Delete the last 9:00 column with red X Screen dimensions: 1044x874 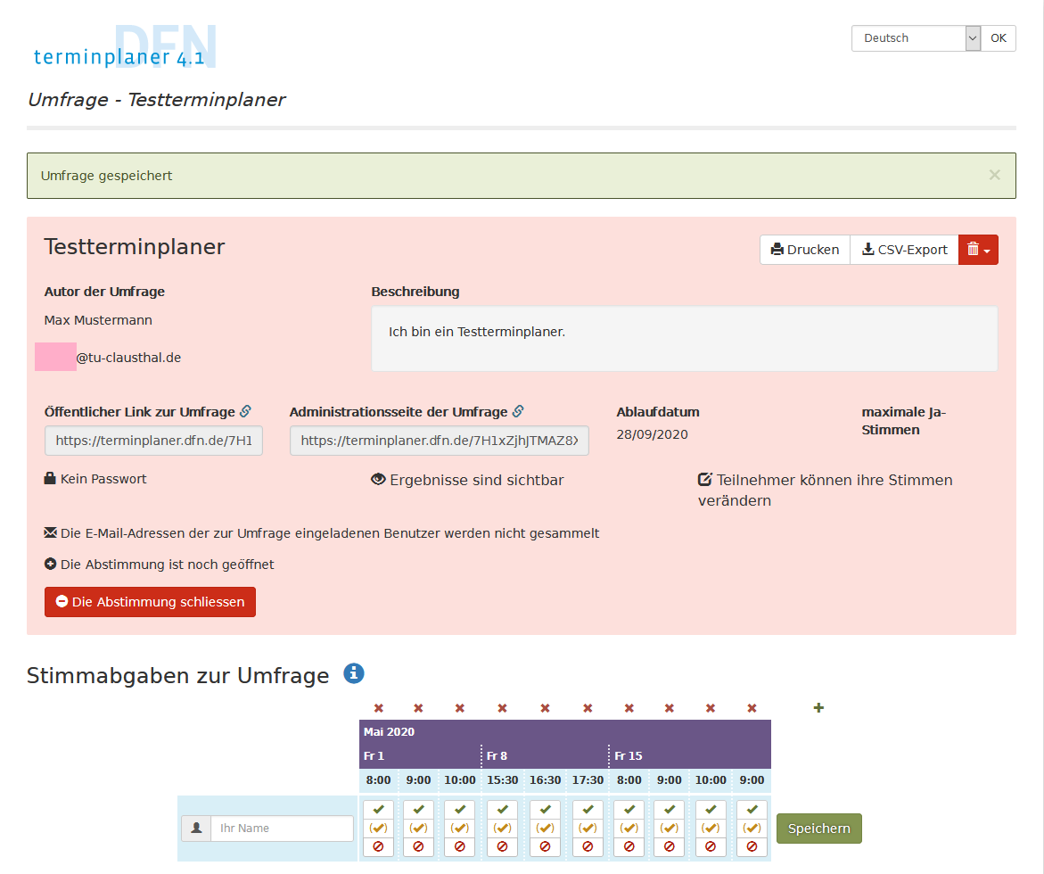tap(752, 708)
